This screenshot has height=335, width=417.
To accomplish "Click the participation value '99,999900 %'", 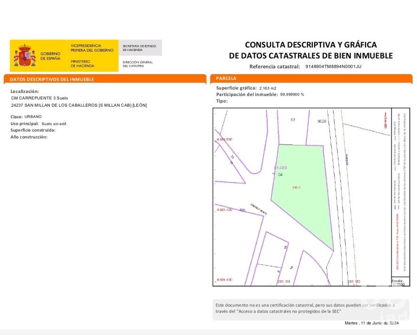I will 292,95.
